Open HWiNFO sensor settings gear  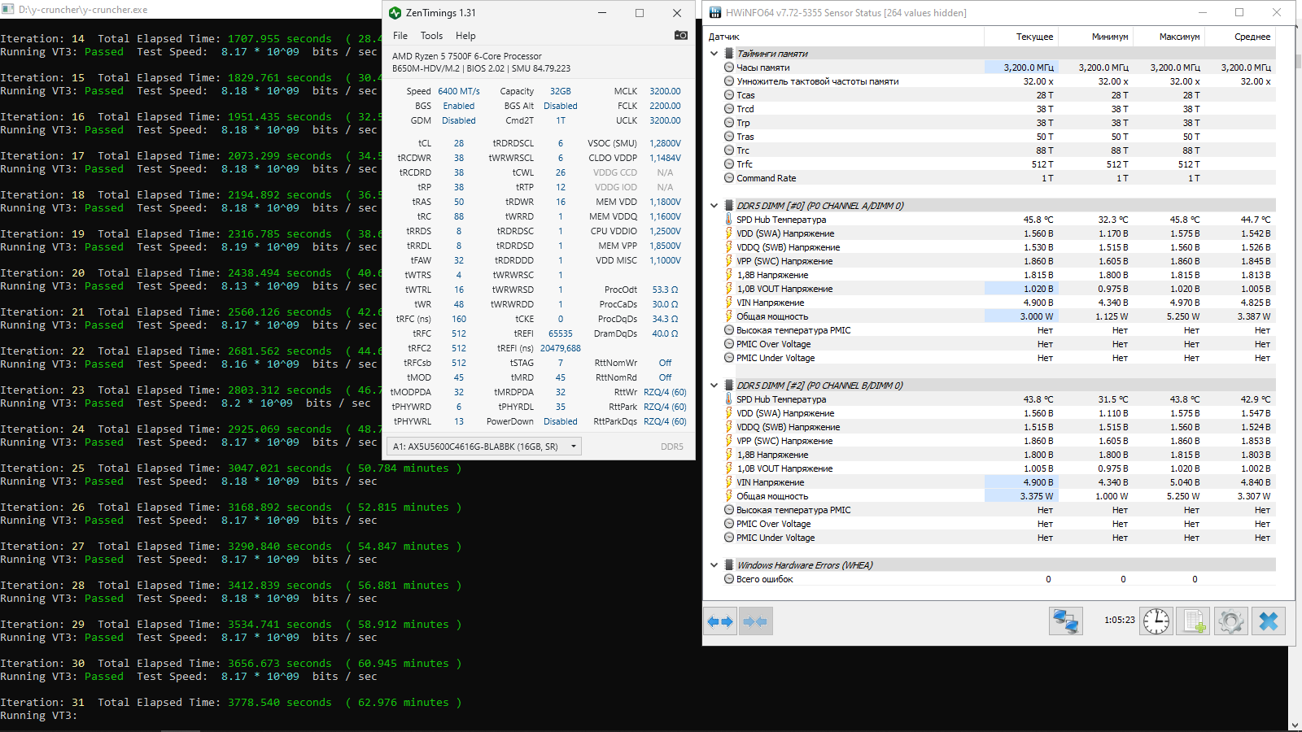pos(1230,621)
